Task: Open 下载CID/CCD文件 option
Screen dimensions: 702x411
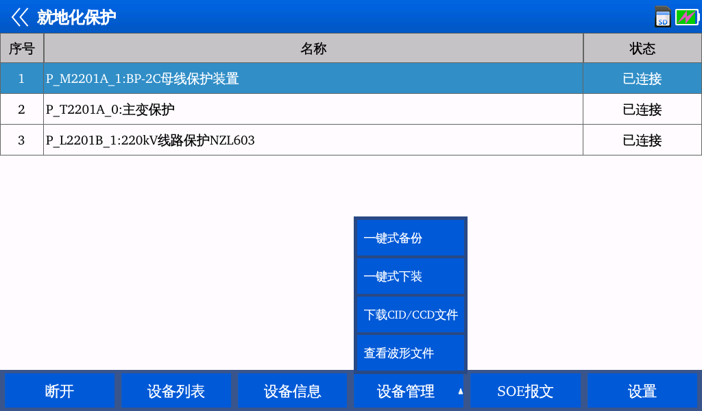Action: coord(411,315)
